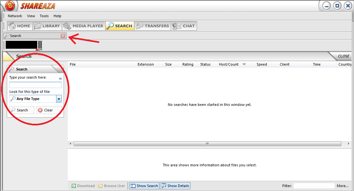This screenshot has height=191, width=354.
Task: Sort results by Extension column
Action: (146, 64)
